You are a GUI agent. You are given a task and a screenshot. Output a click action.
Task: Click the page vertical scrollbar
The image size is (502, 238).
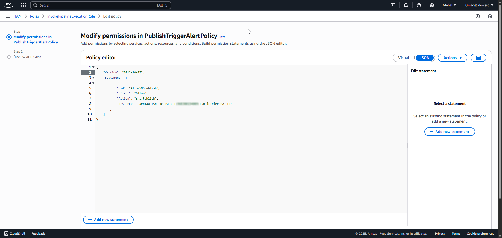[500, 102]
